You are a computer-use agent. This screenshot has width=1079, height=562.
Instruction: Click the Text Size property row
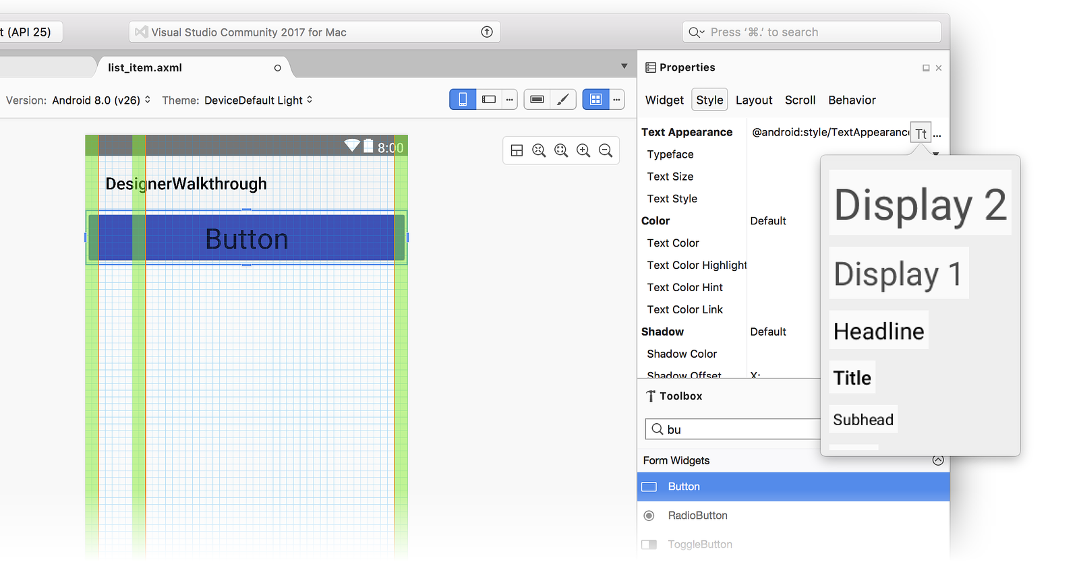[x=670, y=177]
